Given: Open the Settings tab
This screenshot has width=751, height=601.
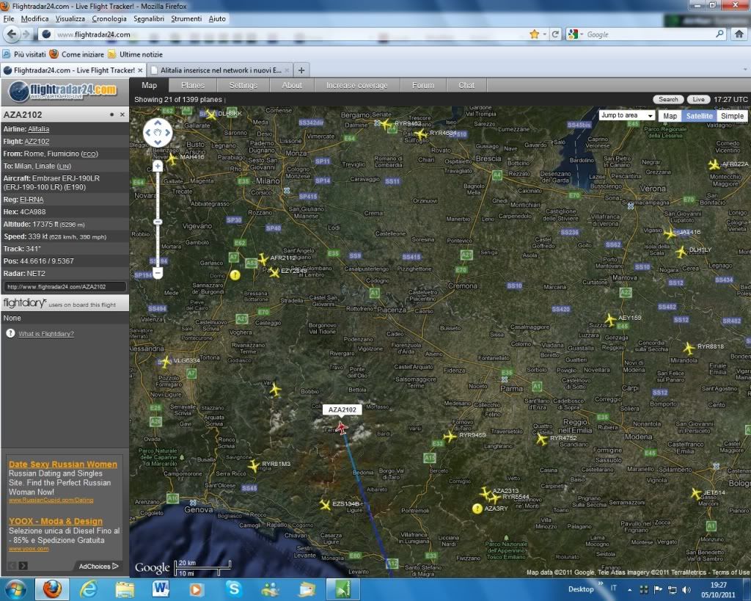Looking at the screenshot, I should (x=243, y=85).
